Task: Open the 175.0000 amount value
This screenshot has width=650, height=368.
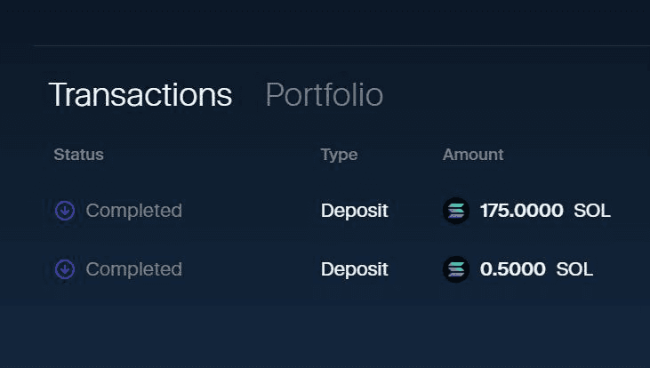Action: click(521, 211)
